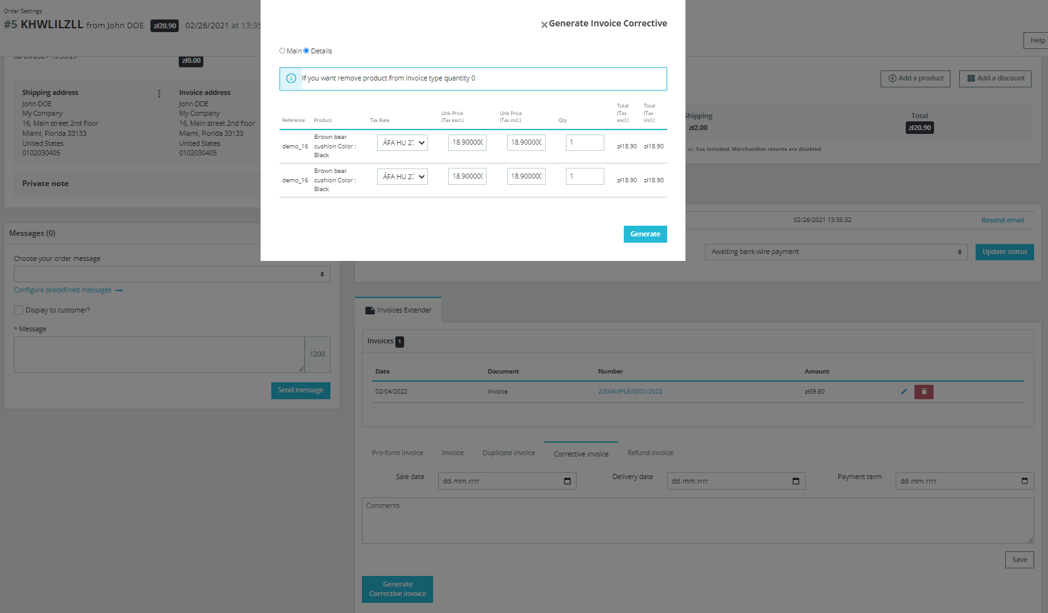Edit unit price tax excl. in second row

pos(467,177)
